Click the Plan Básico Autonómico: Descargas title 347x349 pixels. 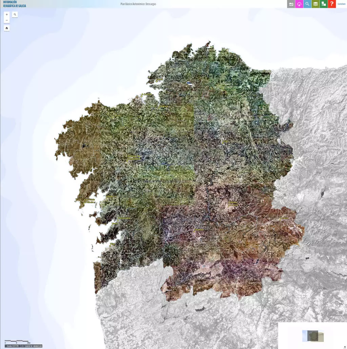tap(138, 4)
